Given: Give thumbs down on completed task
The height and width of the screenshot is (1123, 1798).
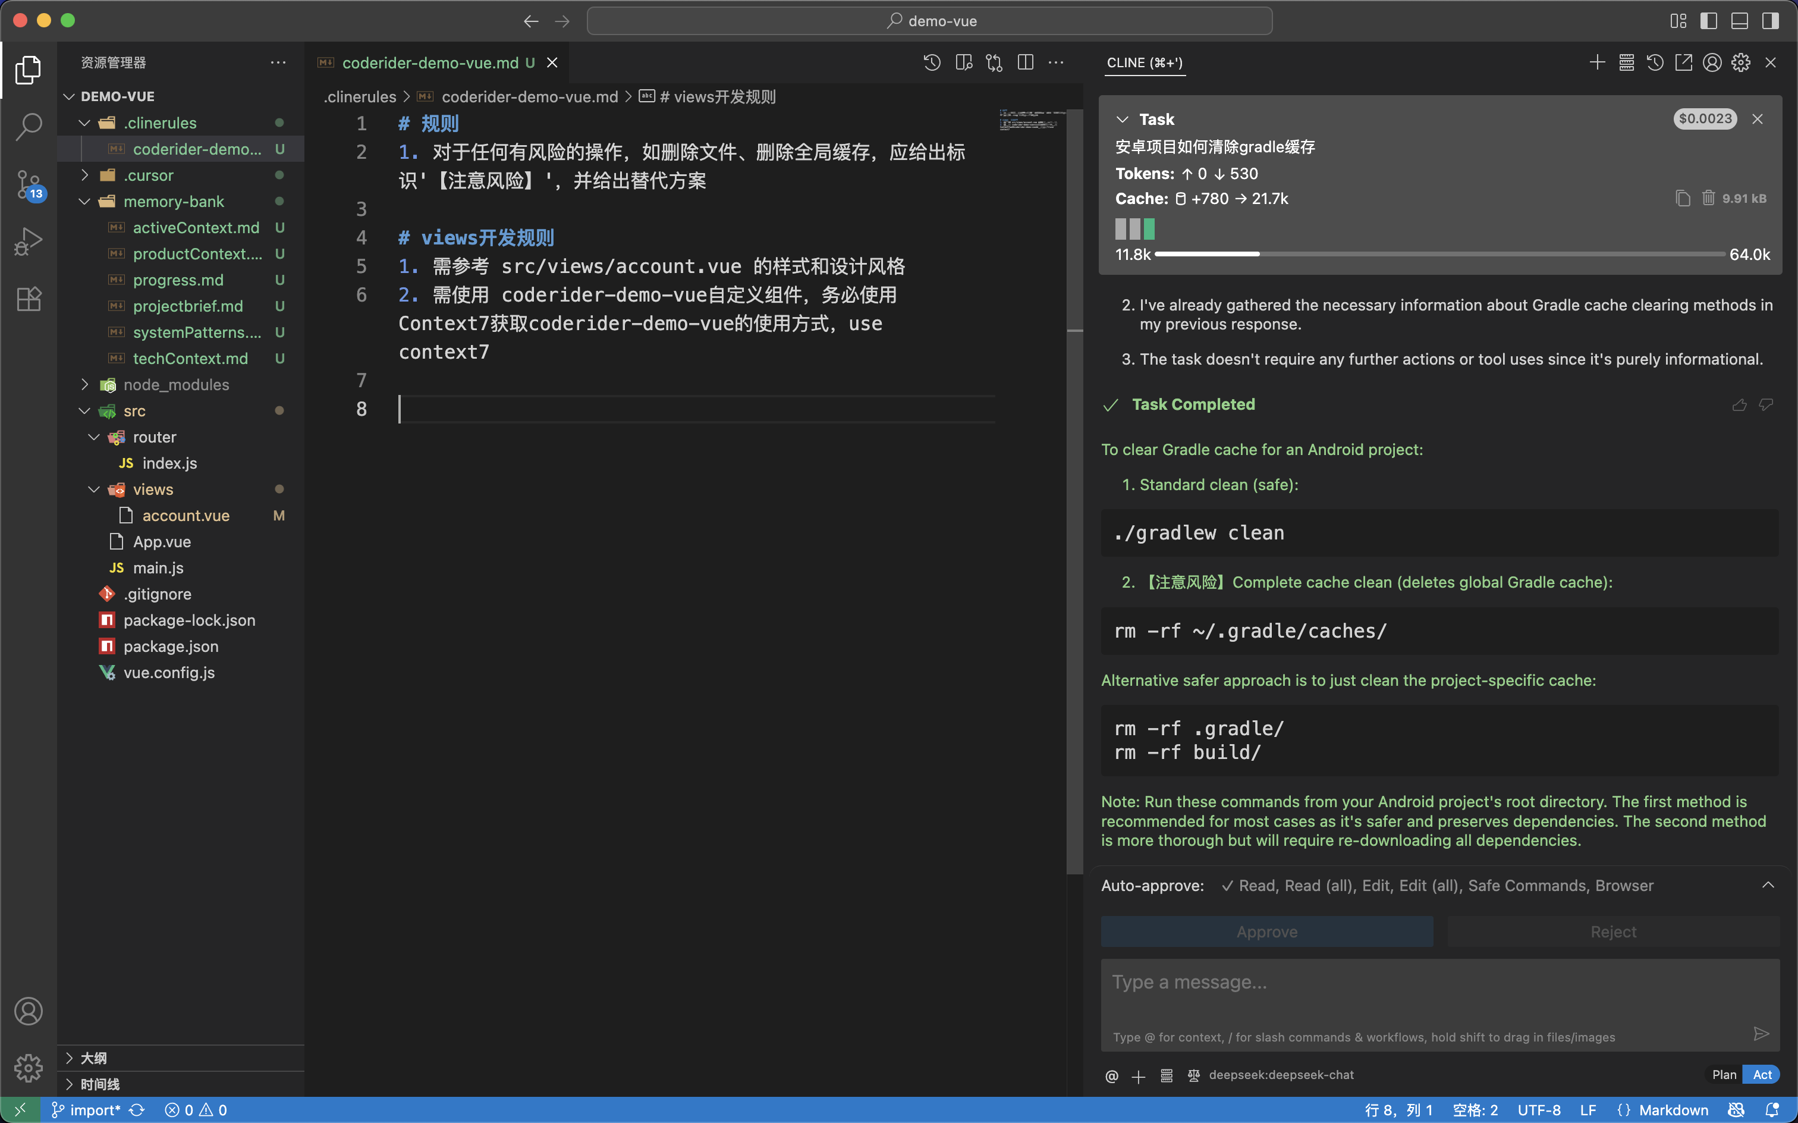Looking at the screenshot, I should [x=1765, y=405].
